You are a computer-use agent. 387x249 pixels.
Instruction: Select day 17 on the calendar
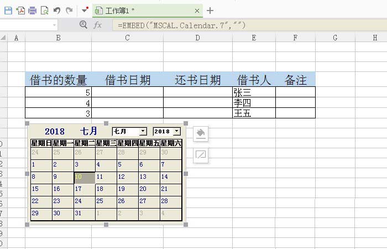pos(85,190)
